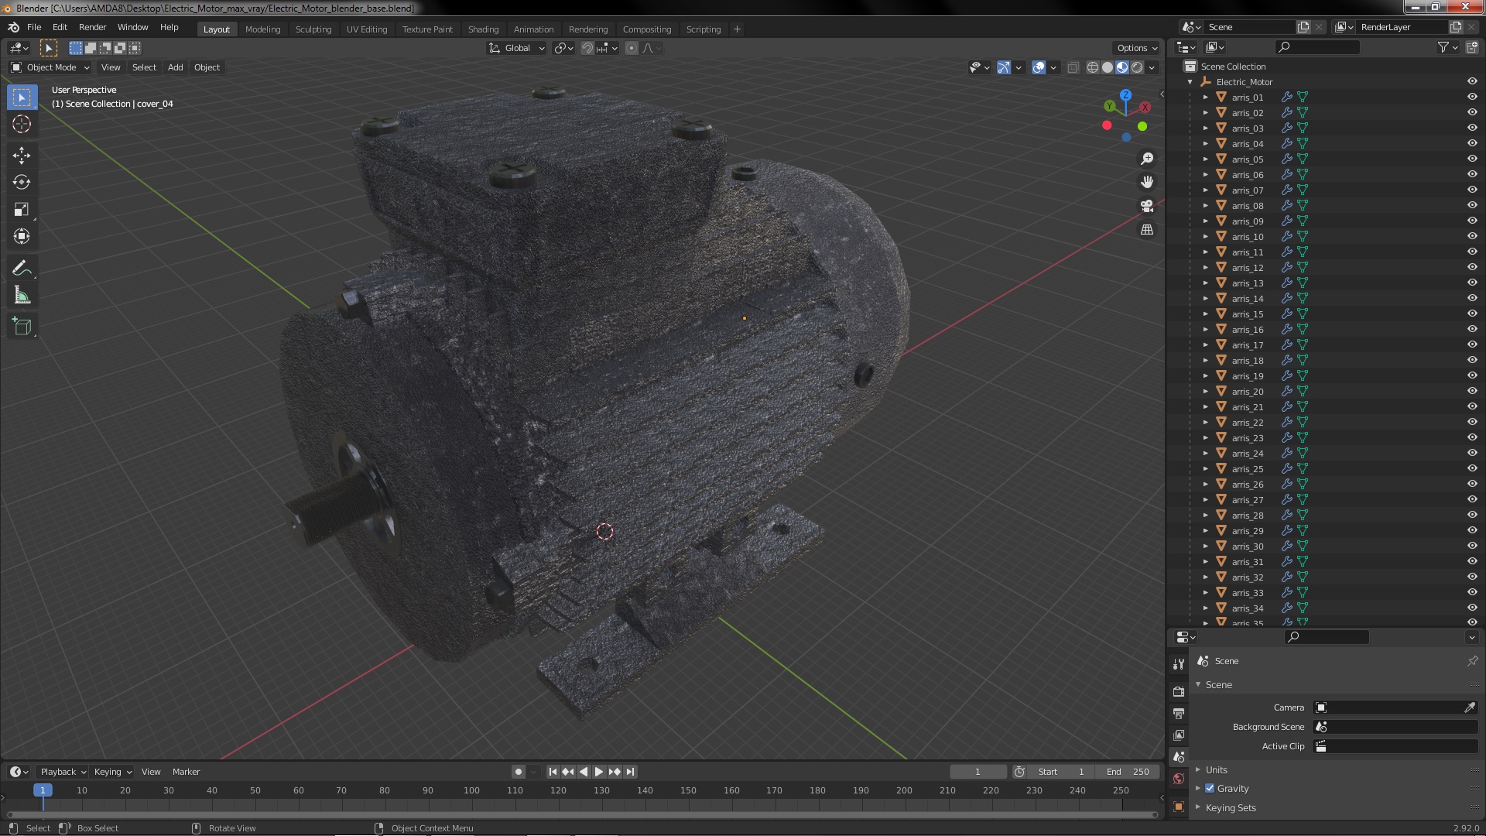Viewport: 1486px width, 836px height.
Task: Switch to the Modeling workspace tab
Action: coord(262,29)
